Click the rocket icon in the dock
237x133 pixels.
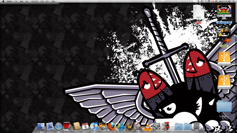coord(138,126)
